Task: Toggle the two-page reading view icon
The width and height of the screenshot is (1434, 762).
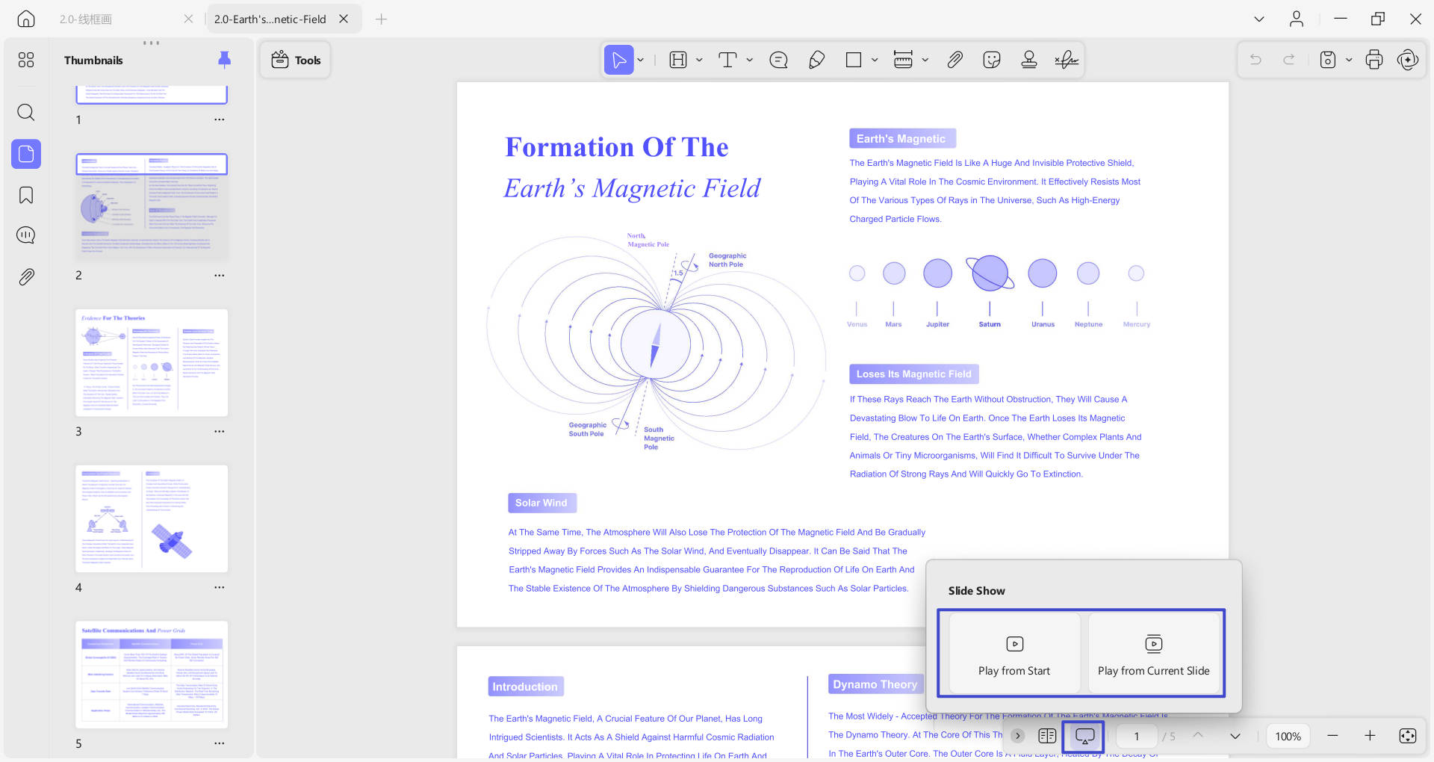Action: 1047,736
